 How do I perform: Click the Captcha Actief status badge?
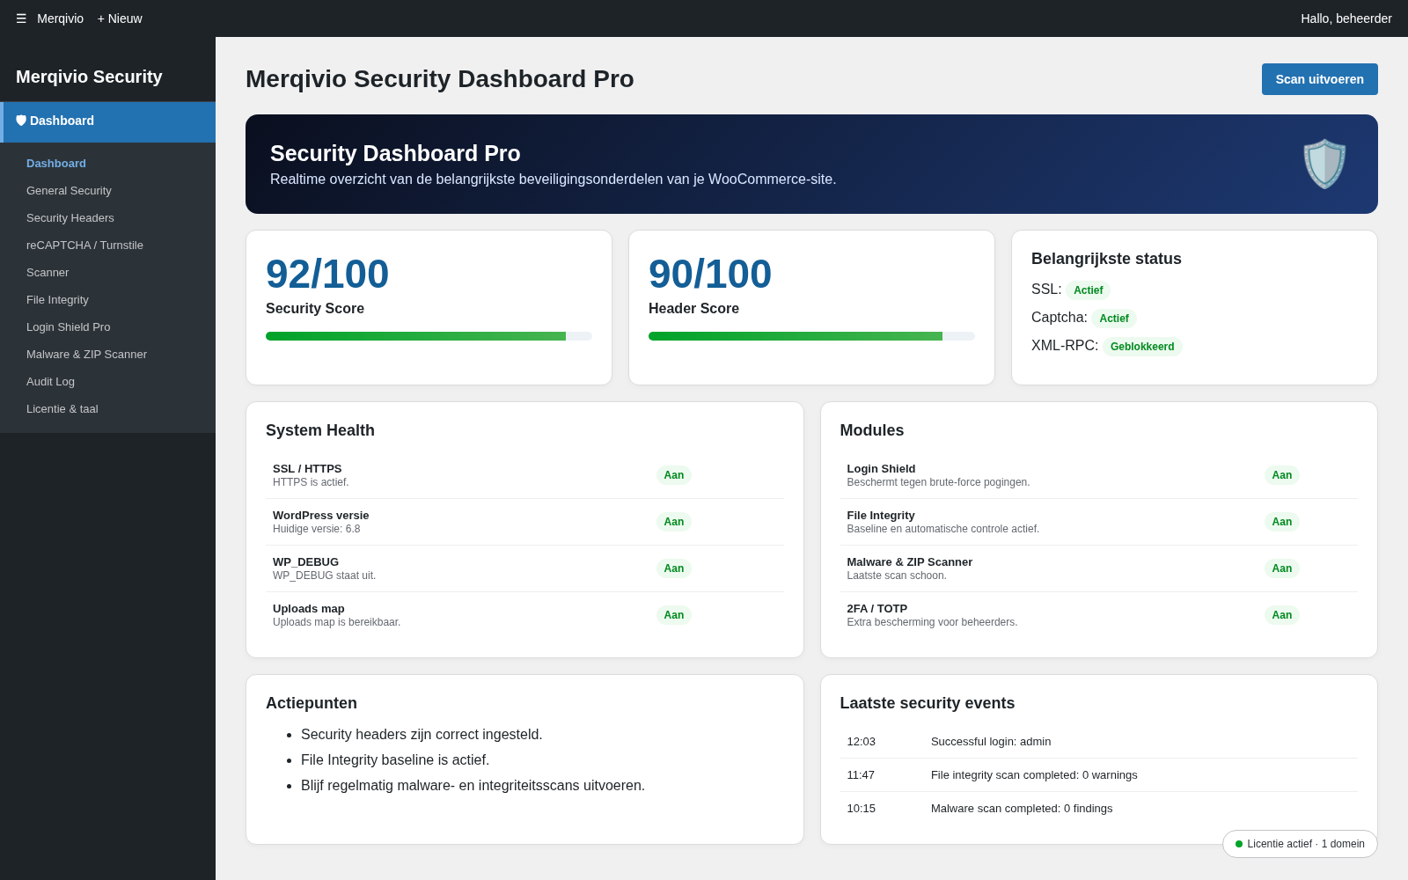click(x=1113, y=319)
